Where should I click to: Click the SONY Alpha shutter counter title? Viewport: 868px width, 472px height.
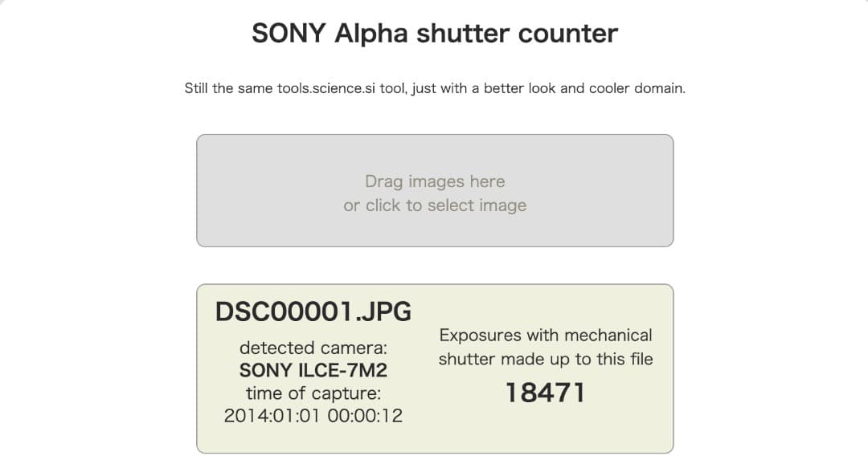pos(434,33)
